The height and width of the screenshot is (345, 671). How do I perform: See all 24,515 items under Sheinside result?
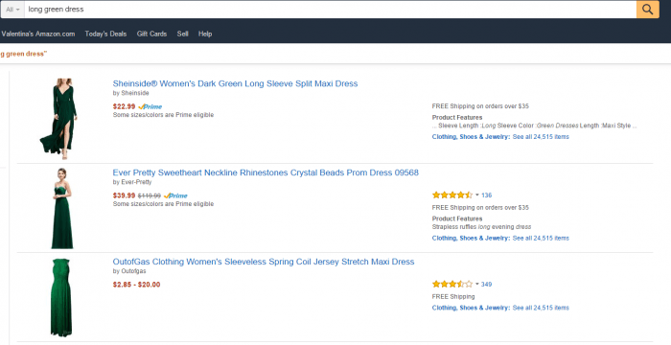click(x=541, y=137)
